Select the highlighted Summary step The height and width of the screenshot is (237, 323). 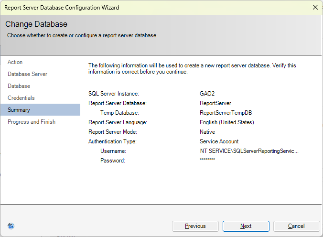pos(40,109)
